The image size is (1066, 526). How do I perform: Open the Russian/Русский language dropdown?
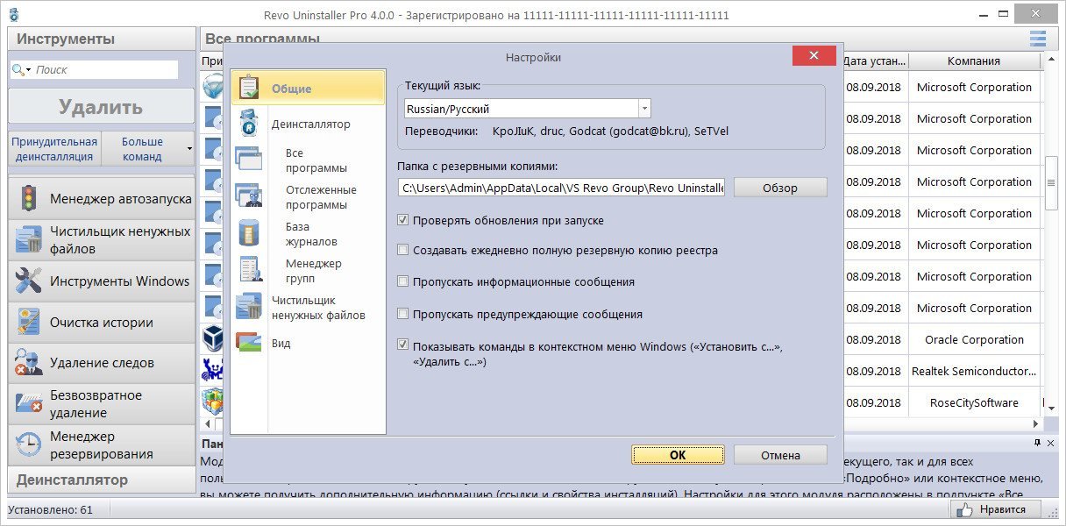coord(644,109)
